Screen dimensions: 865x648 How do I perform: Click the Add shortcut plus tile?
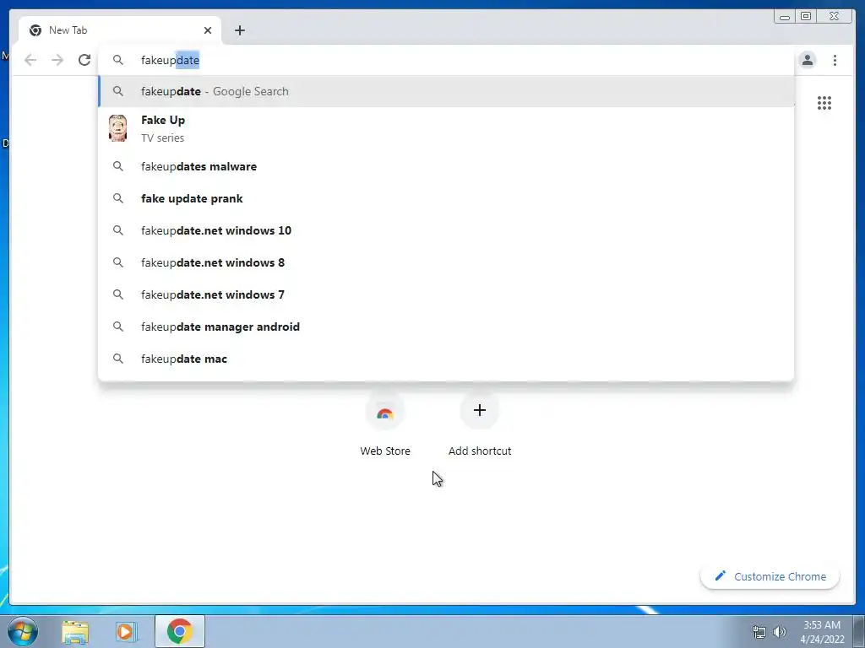coord(480,424)
